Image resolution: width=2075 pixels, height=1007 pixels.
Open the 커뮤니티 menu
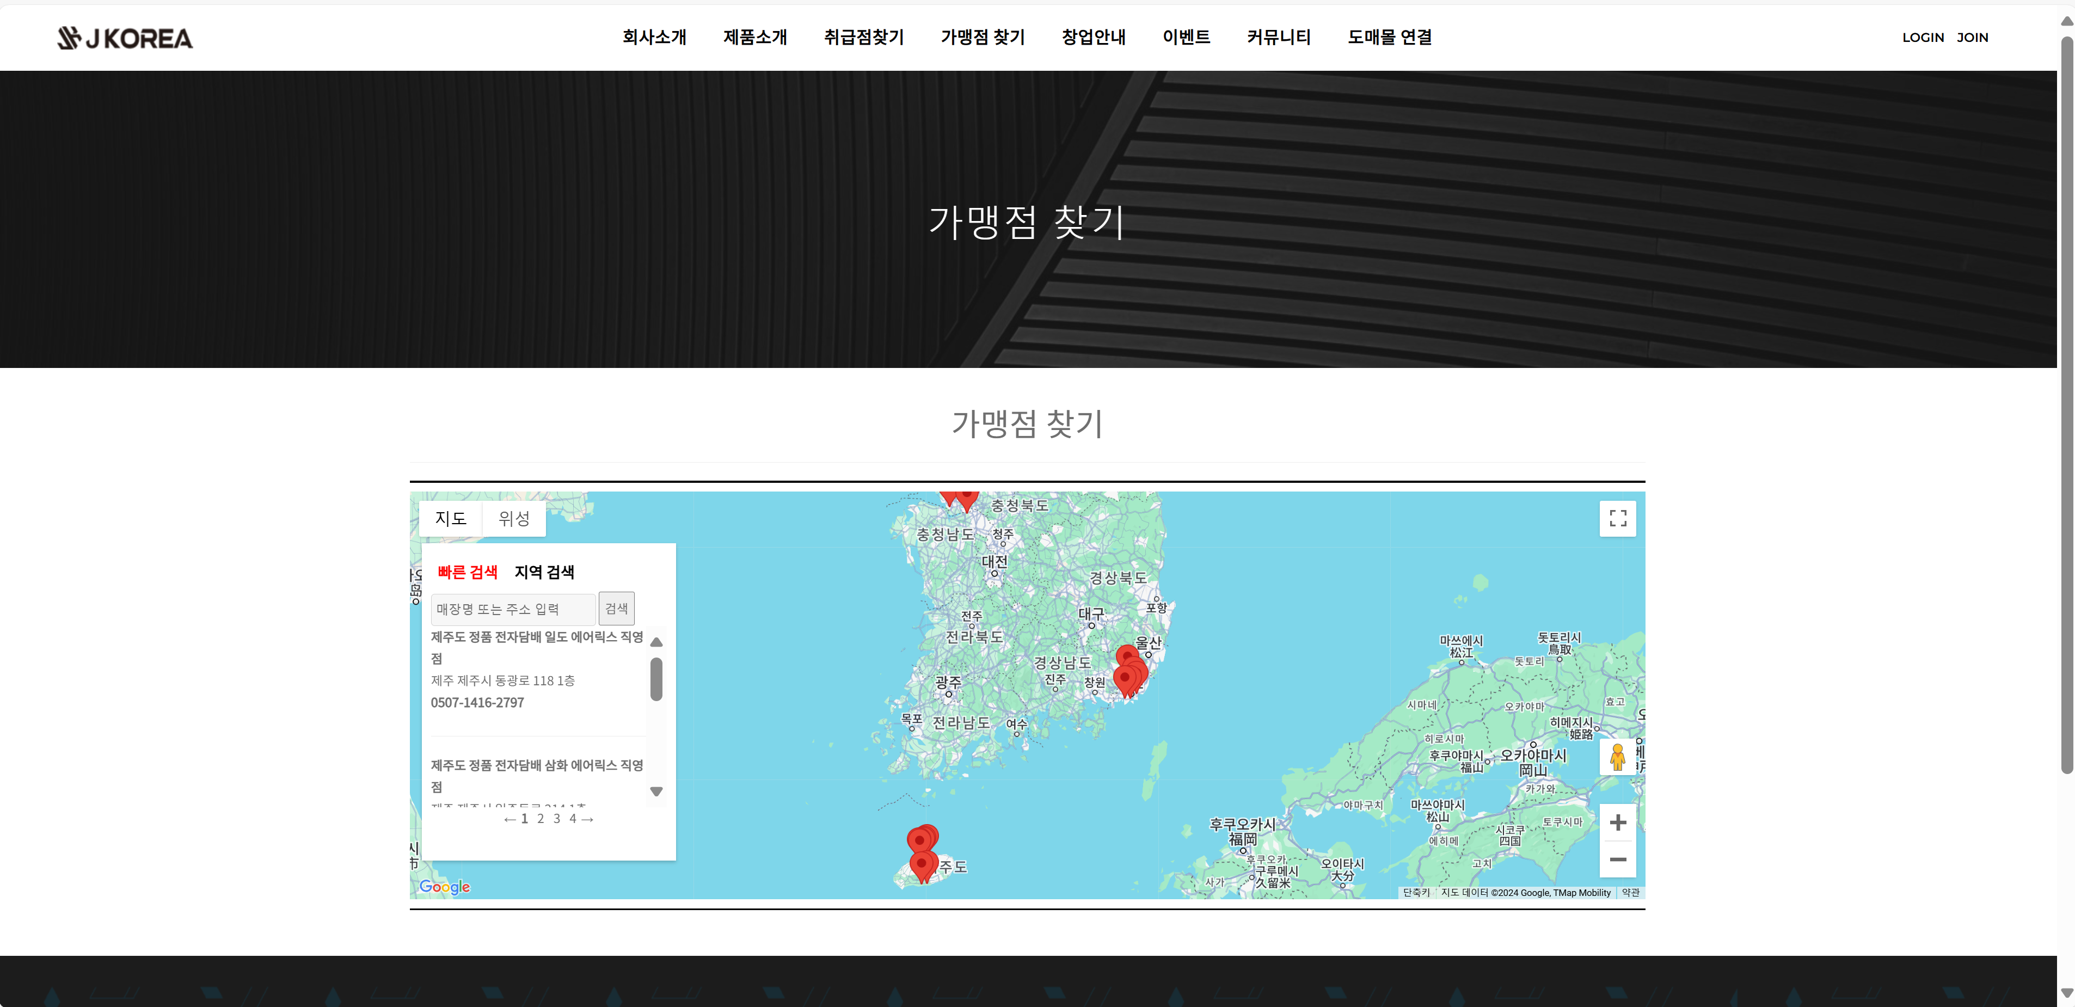click(1279, 37)
